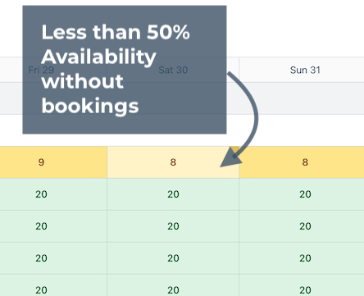Select the Fri 29 date column header
This screenshot has width=364, height=296.
coord(53,70)
